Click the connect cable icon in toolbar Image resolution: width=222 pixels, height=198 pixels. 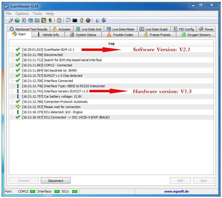pos(11,20)
